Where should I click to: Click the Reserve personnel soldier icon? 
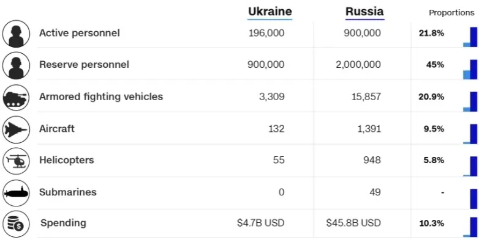16,65
